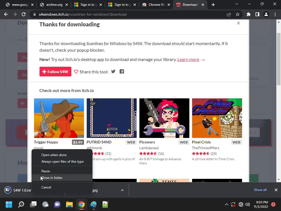
Task: Click the page vertical scrollbar
Action: tap(279, 59)
